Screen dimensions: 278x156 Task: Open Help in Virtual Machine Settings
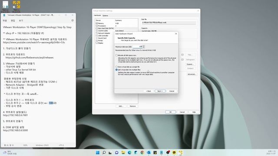point(194,112)
